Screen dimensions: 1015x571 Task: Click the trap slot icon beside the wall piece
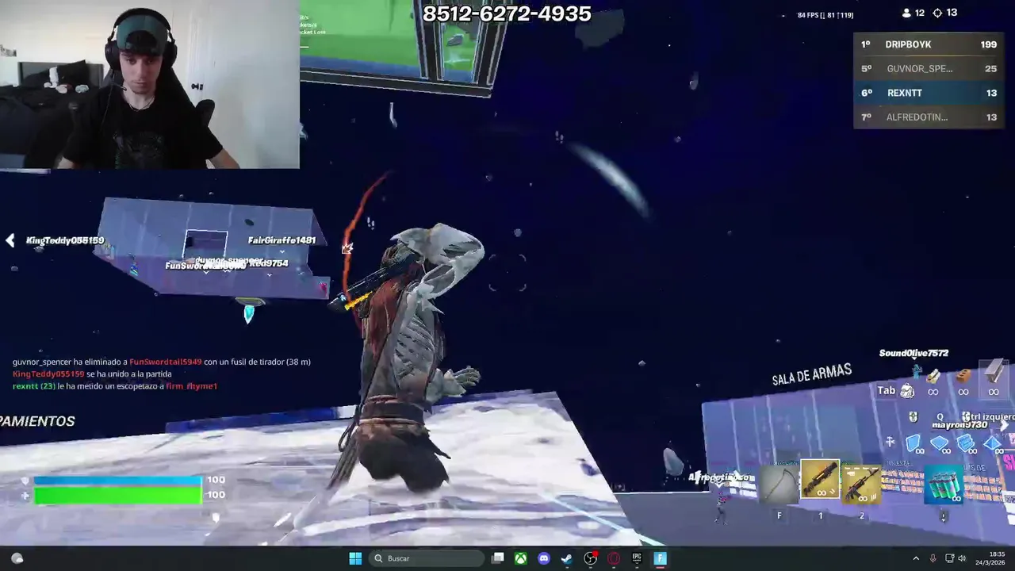pos(890,443)
